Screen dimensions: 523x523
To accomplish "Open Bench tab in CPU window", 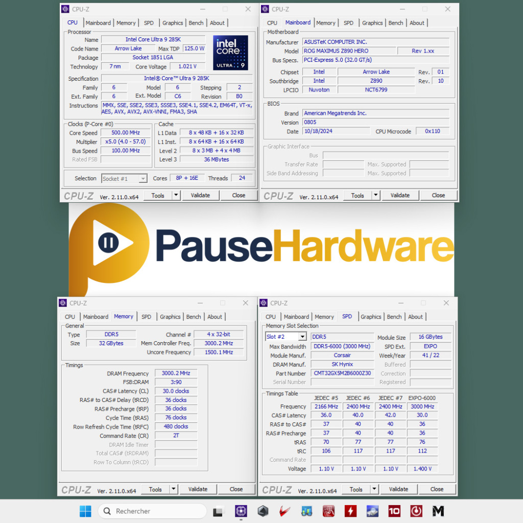I will point(196,22).
